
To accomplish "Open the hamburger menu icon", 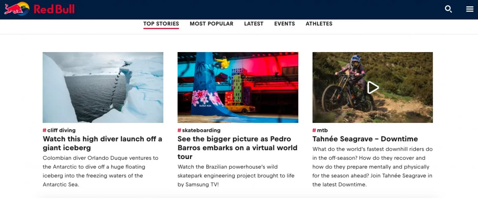I will coord(470,9).
